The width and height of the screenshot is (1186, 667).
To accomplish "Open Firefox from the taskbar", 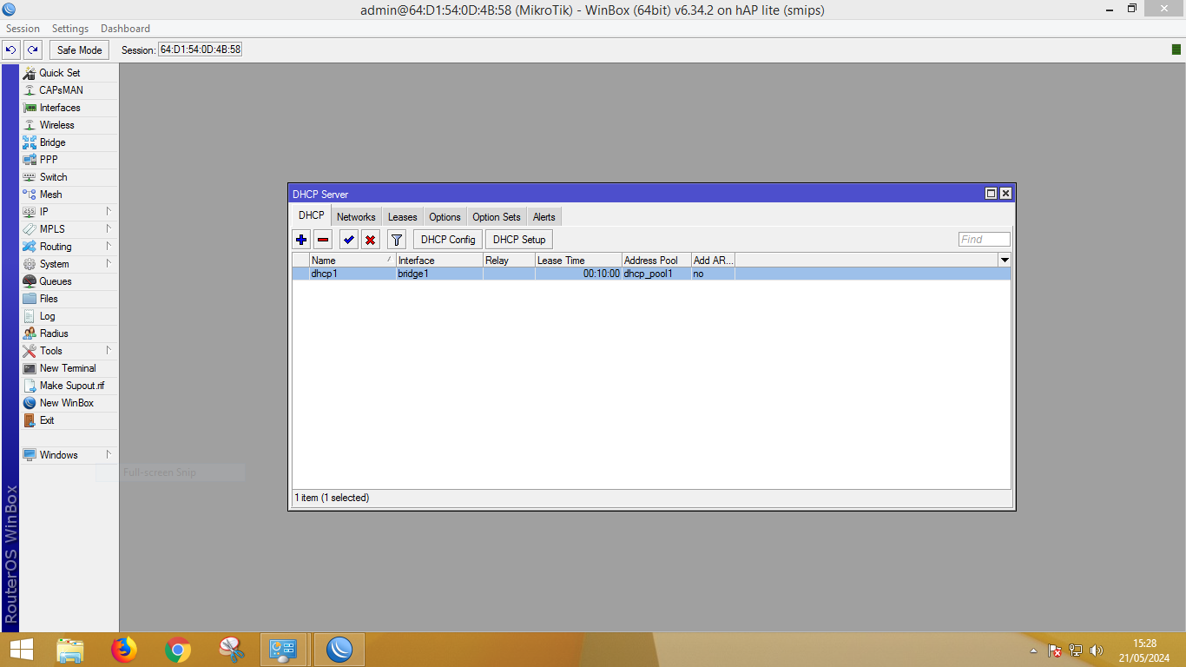I will click(124, 650).
